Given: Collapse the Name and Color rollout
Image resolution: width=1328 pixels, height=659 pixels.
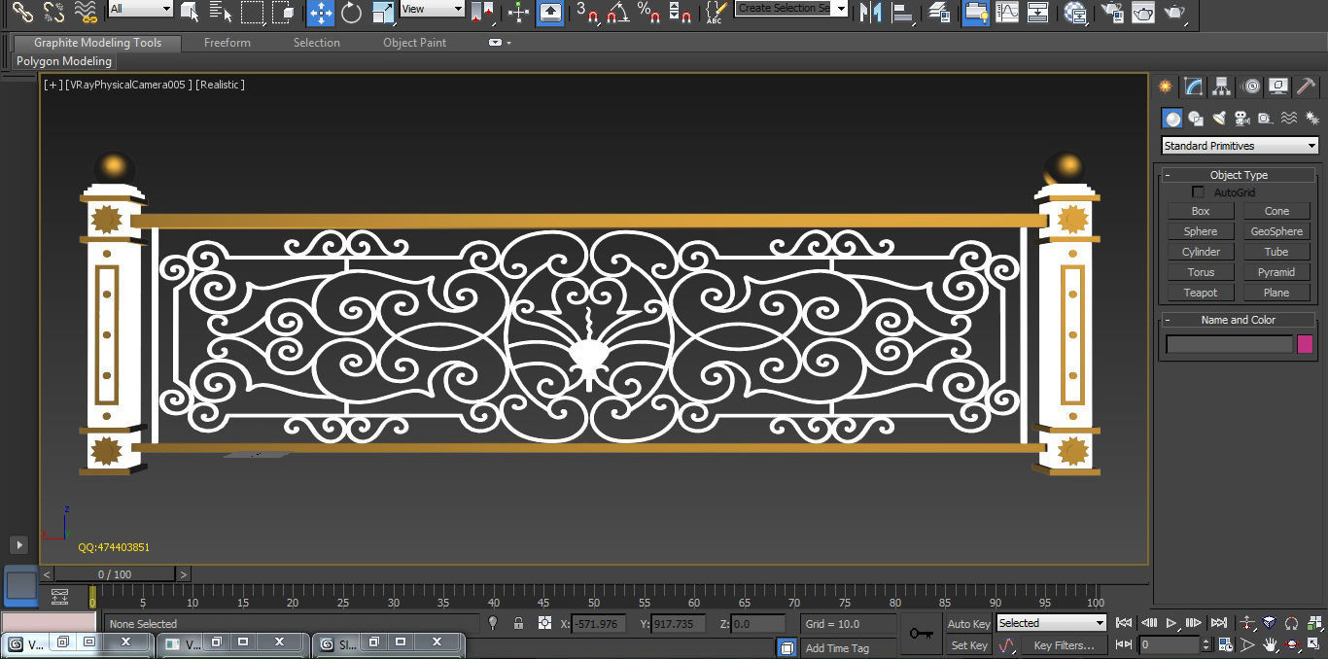Looking at the screenshot, I should 1239,320.
